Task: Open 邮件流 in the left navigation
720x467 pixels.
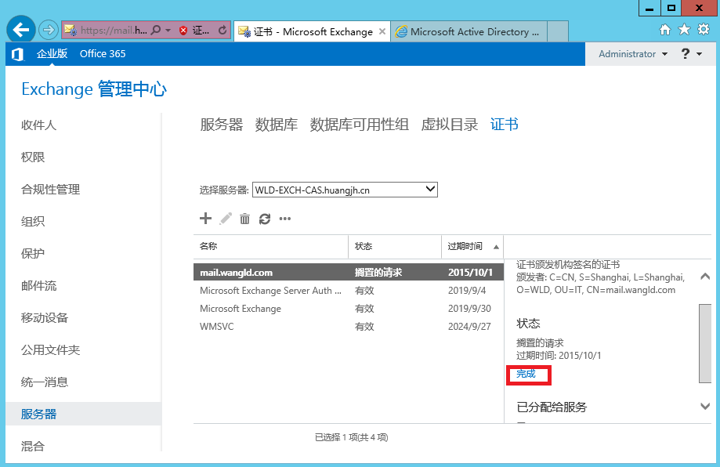Action: pyautogui.click(x=38, y=286)
